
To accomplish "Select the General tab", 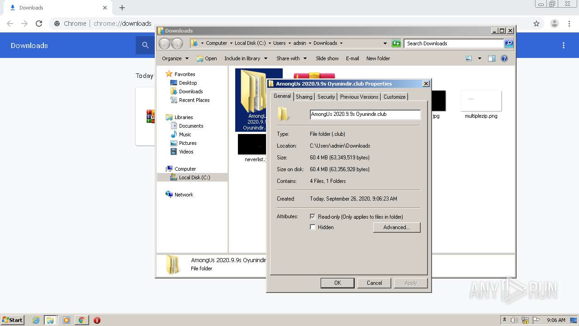I will (282, 96).
